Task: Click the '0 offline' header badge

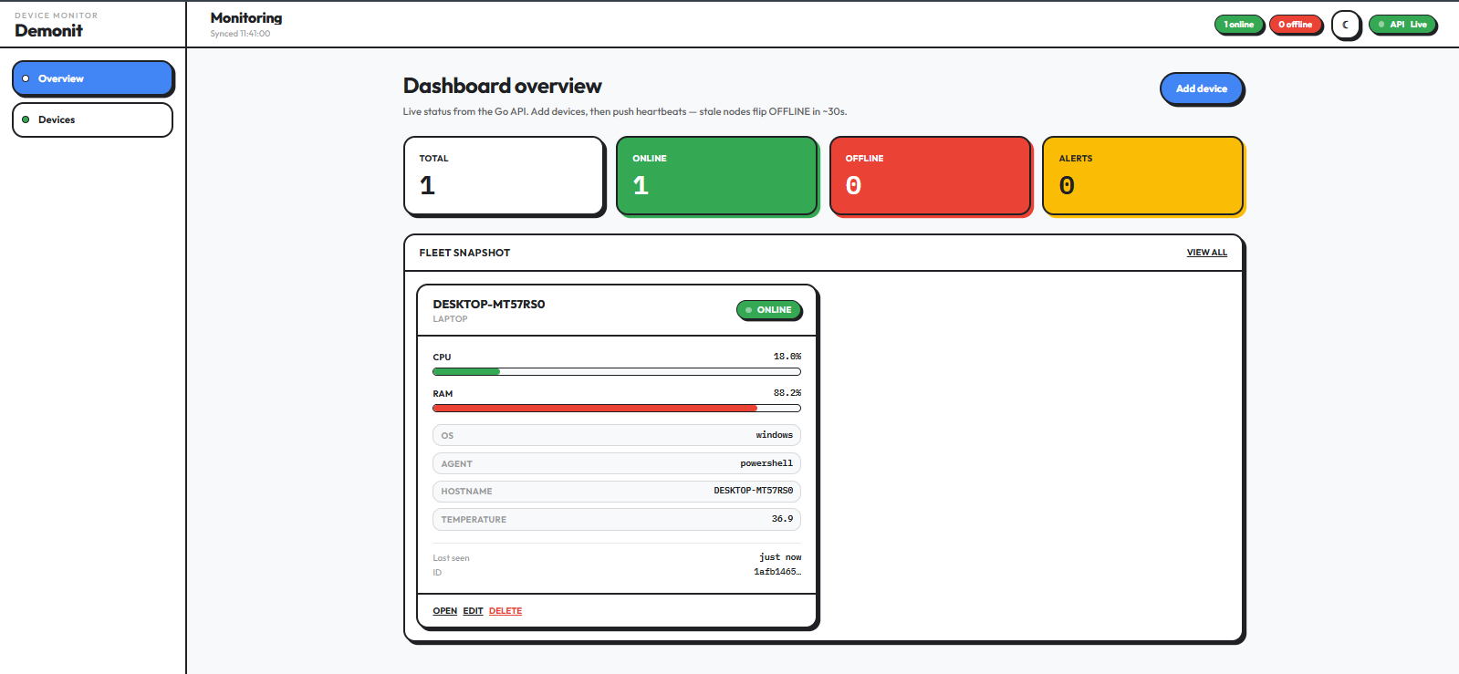Action: tap(1295, 25)
